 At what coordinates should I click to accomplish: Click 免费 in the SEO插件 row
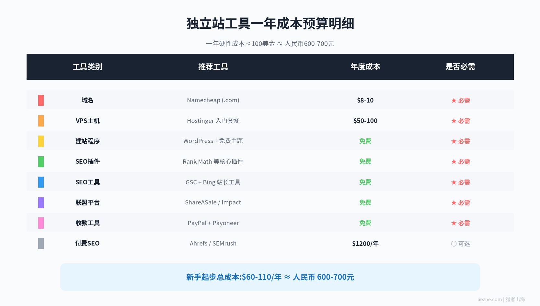point(365,161)
